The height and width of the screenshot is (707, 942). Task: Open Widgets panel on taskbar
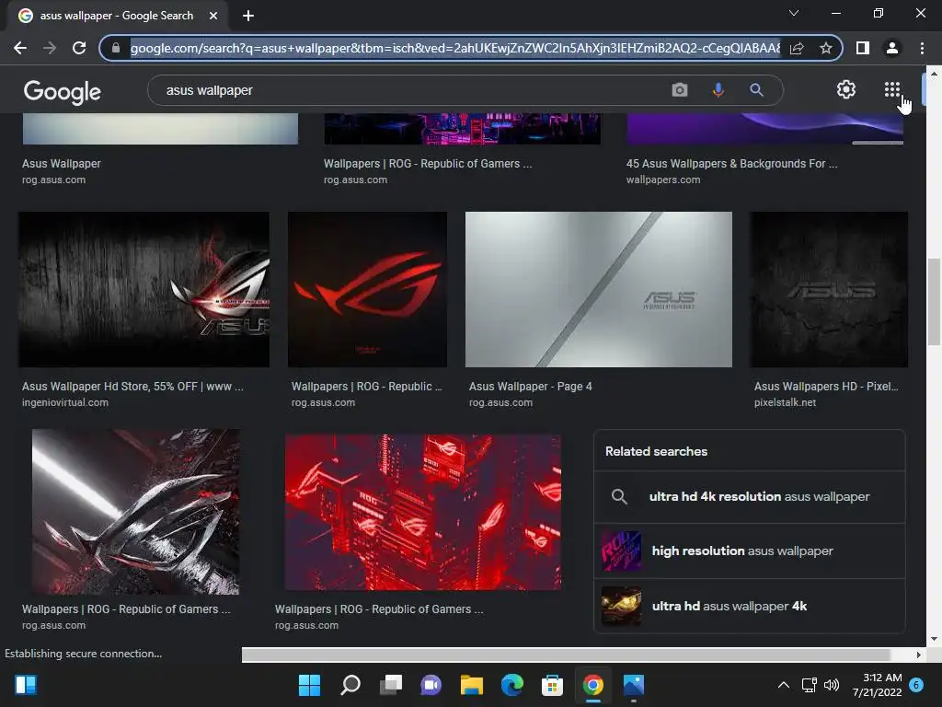tap(26, 685)
